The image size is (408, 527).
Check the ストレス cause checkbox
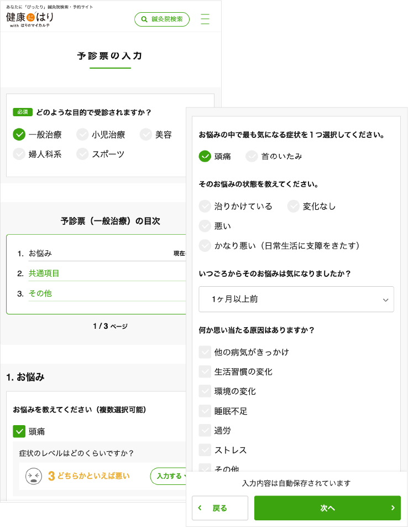point(205,450)
